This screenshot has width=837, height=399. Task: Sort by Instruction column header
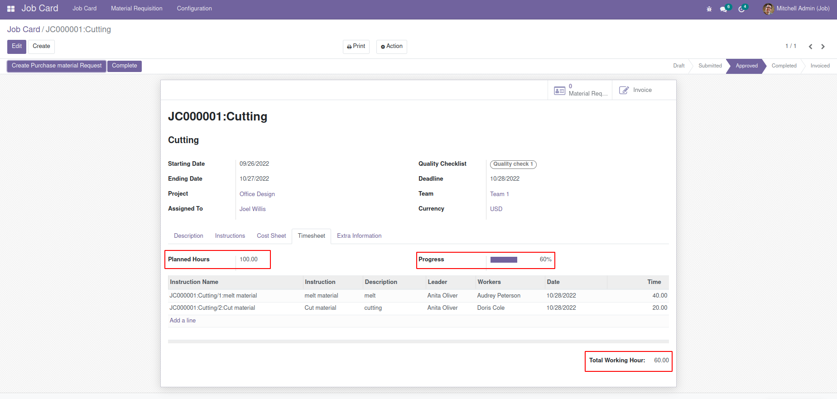coord(332,282)
